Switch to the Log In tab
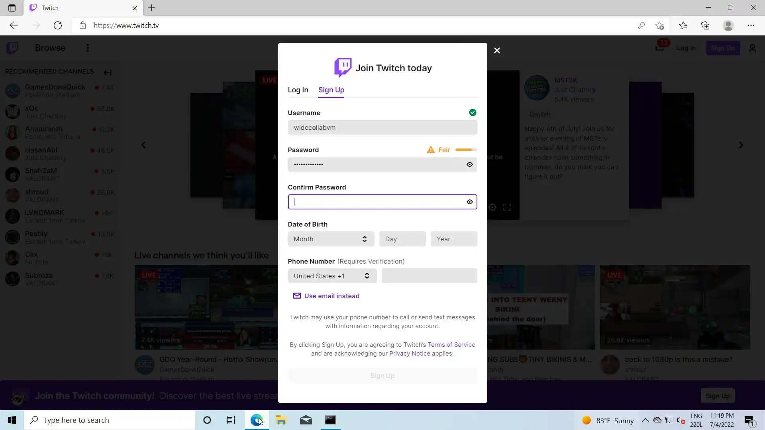The width and height of the screenshot is (765, 430). [298, 90]
